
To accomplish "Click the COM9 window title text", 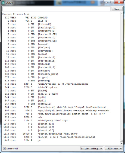I will click(9, 3).
